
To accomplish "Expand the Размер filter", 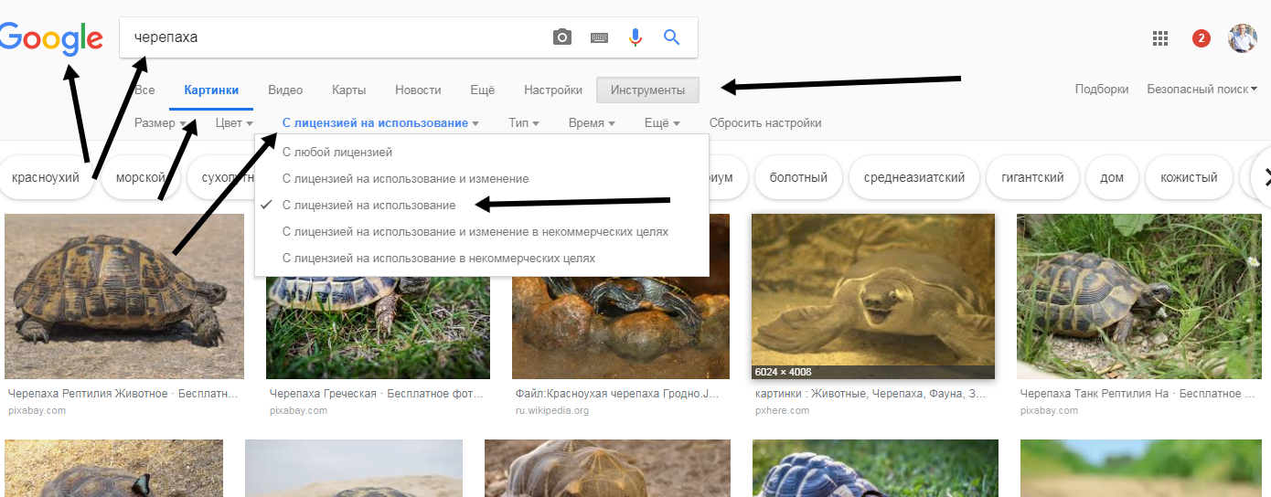I will click(160, 122).
